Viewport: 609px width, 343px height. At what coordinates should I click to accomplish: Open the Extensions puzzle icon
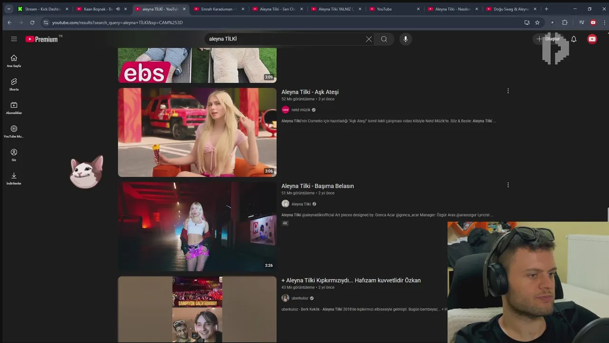[x=565, y=22]
